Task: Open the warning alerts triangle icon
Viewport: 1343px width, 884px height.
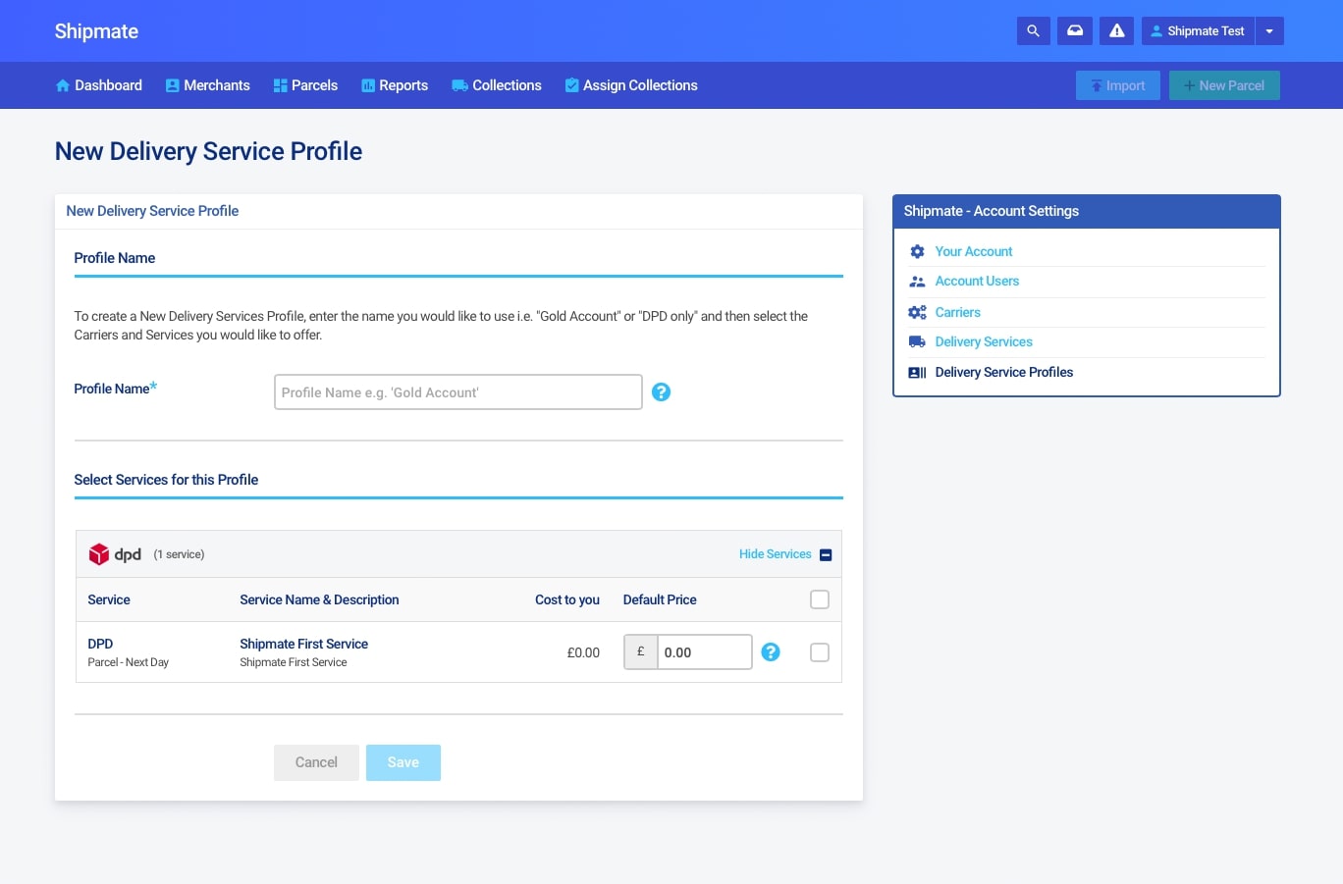Action: pos(1116,31)
